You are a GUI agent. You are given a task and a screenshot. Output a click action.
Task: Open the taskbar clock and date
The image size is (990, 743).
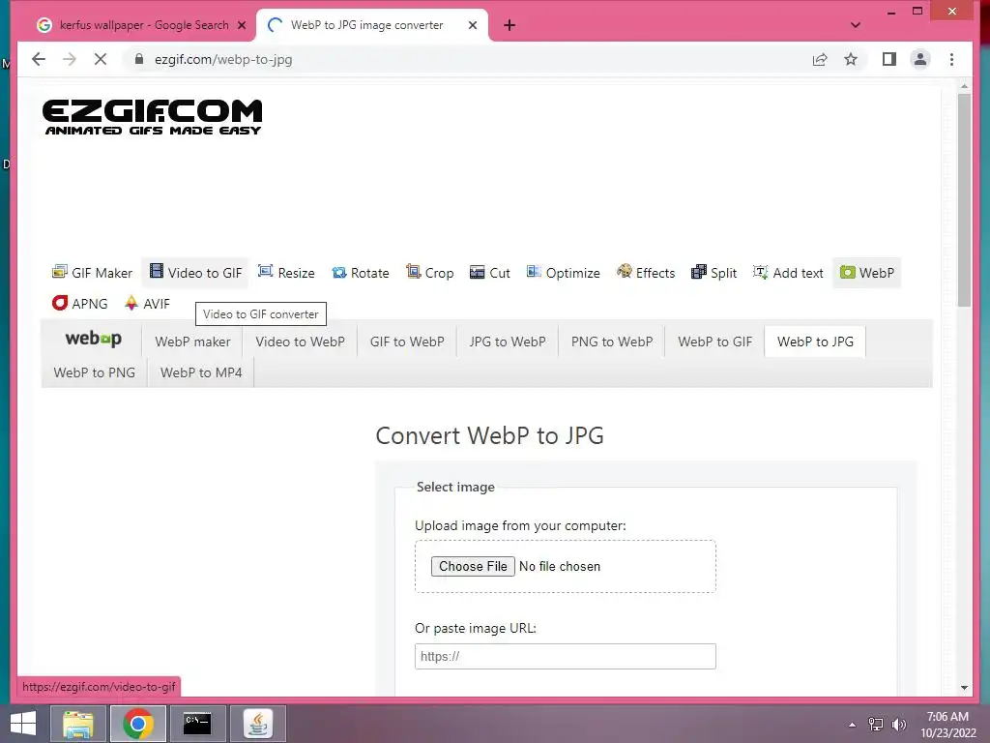tap(947, 725)
